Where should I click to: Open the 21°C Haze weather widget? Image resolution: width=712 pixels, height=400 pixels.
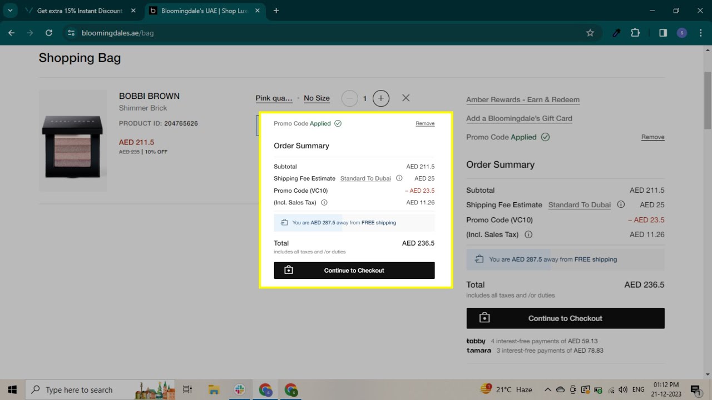506,390
